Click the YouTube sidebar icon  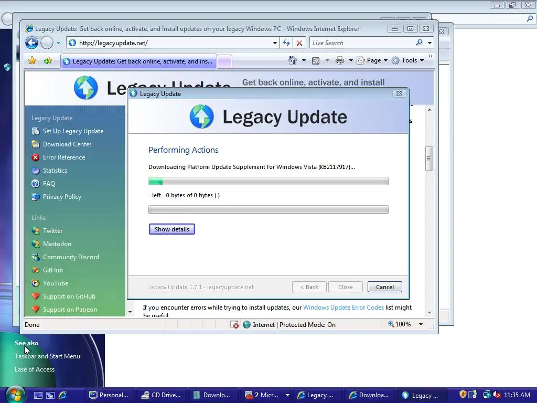click(35, 283)
